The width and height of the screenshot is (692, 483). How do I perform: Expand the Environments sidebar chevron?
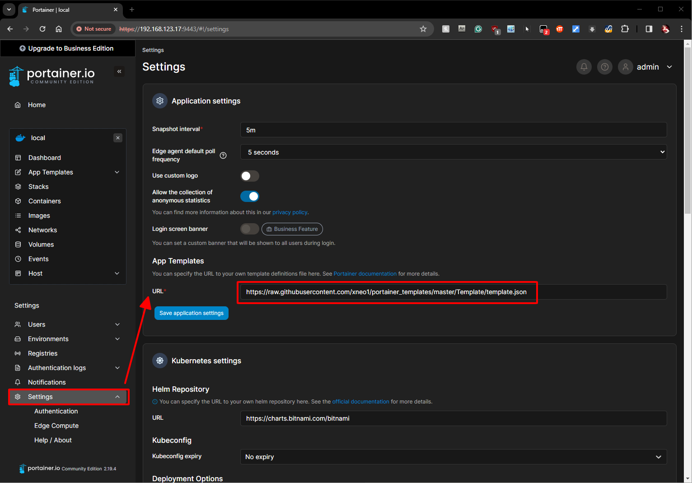(x=117, y=339)
